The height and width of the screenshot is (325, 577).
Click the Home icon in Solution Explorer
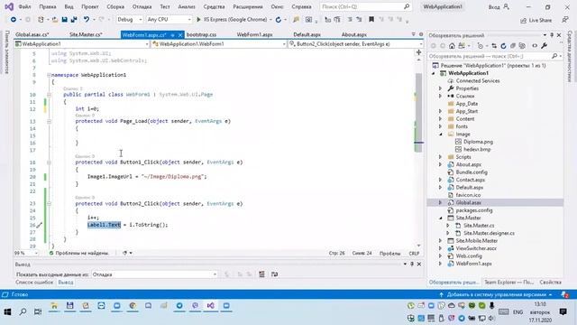click(452, 46)
